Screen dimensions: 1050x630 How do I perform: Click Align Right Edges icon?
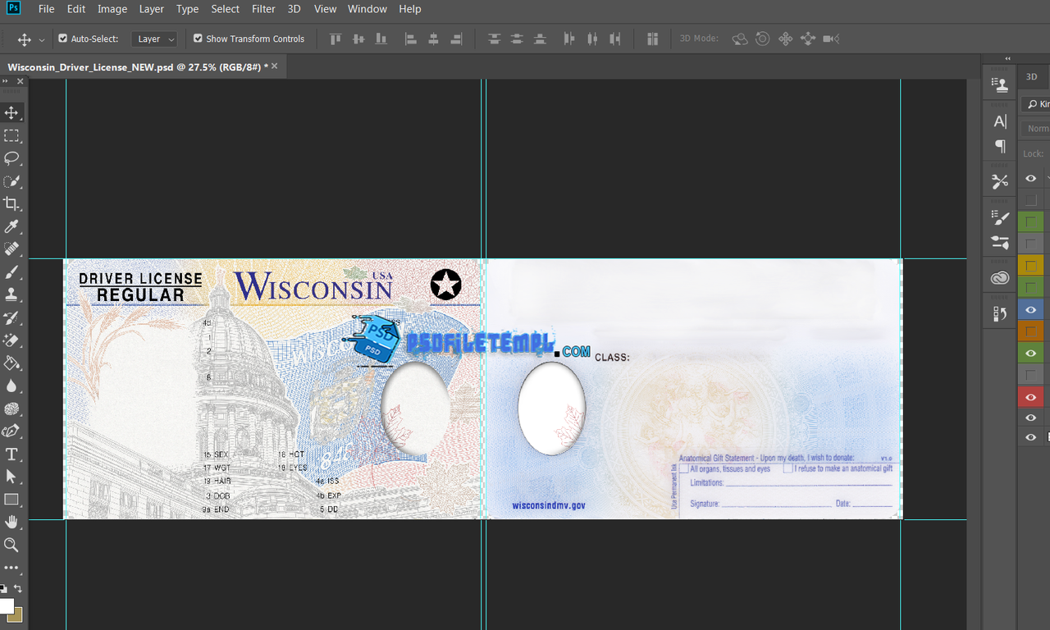[457, 39]
